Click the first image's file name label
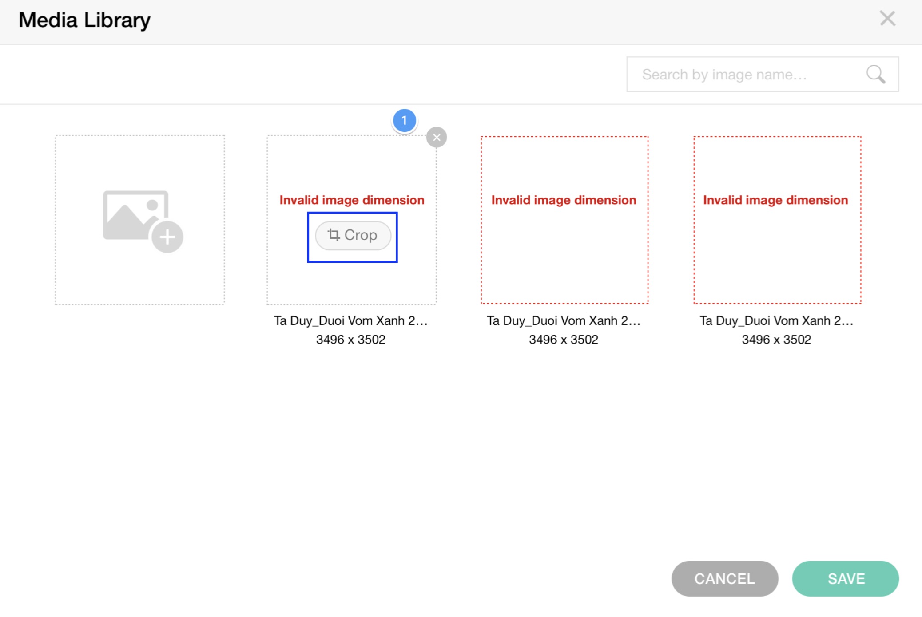 (350, 320)
